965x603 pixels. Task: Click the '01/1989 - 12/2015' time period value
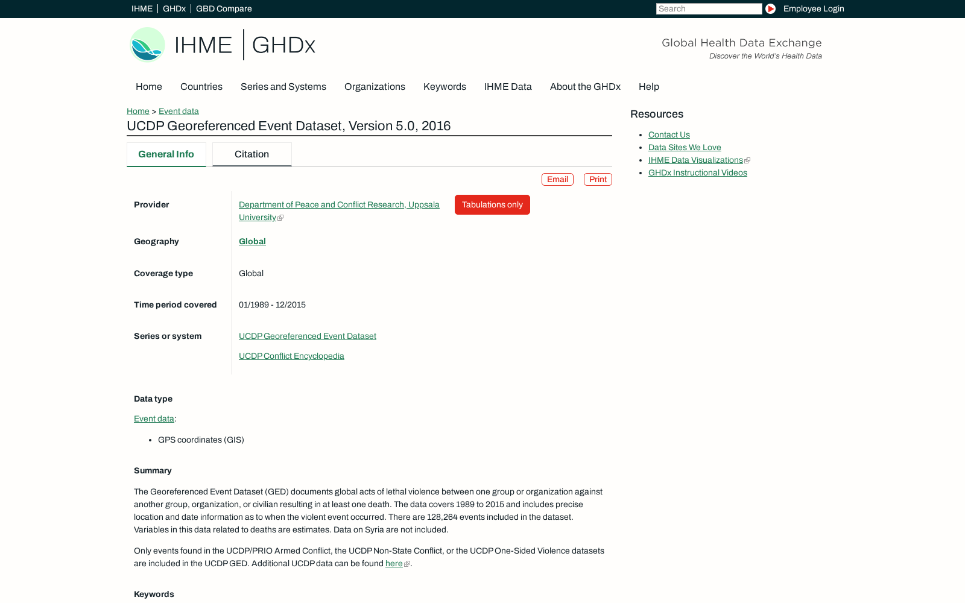(x=272, y=305)
